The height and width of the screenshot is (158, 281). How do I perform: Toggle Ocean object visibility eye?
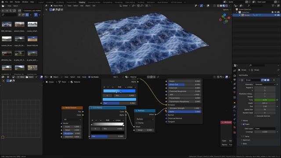click(275, 15)
